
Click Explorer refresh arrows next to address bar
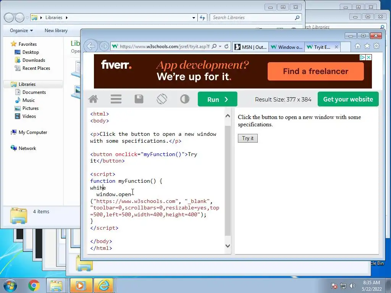[202, 18]
